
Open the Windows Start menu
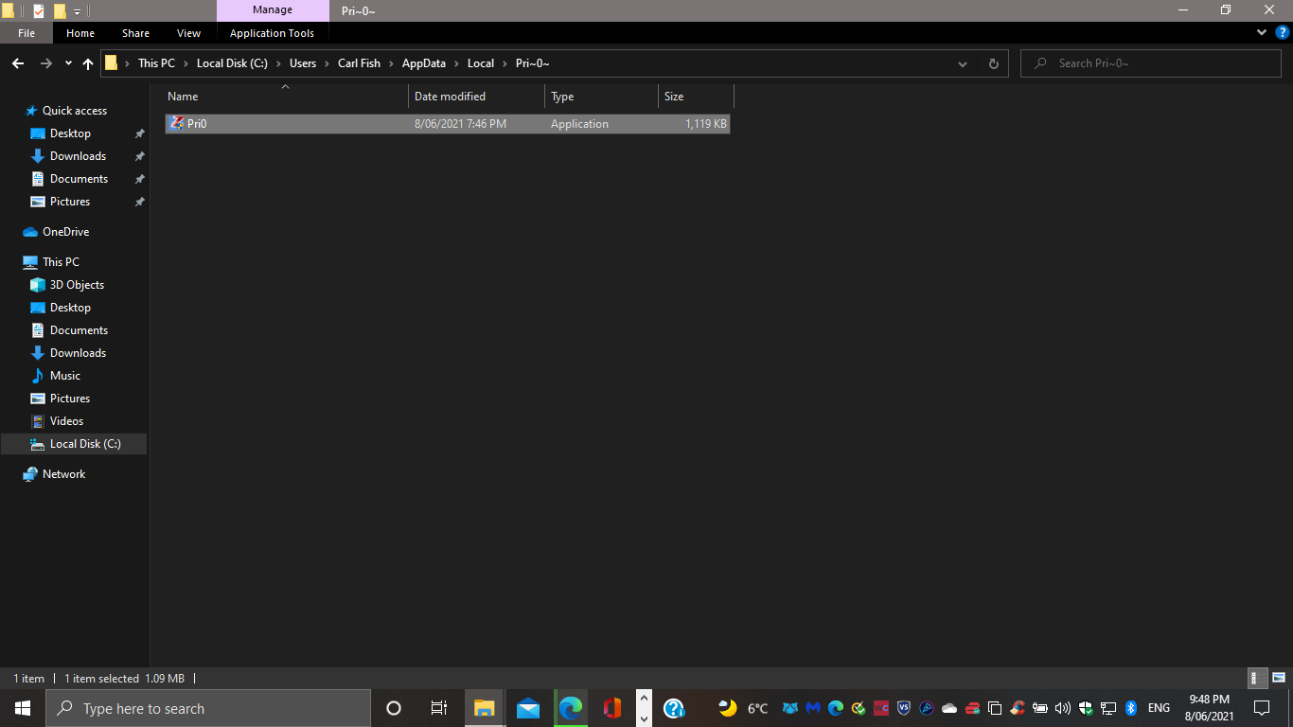pyautogui.click(x=23, y=708)
